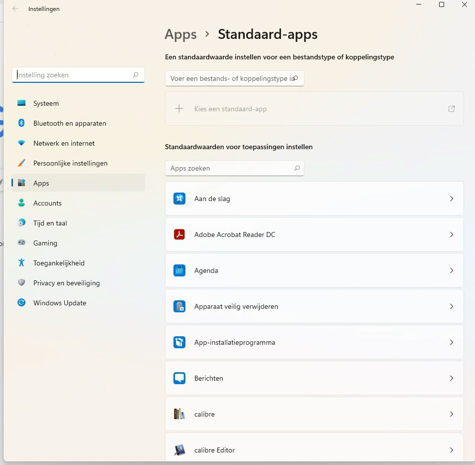
Task: Click the Accounts person icon
Action: tap(21, 203)
